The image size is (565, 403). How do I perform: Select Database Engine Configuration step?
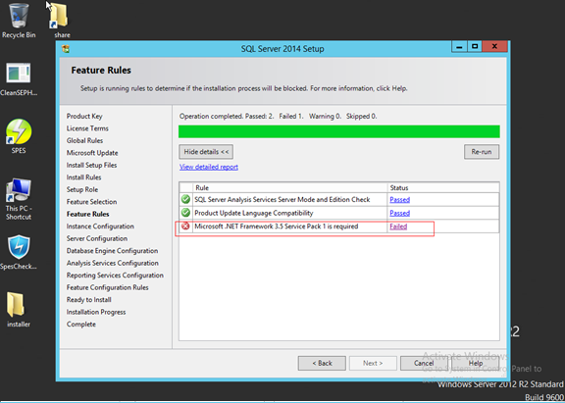(112, 251)
